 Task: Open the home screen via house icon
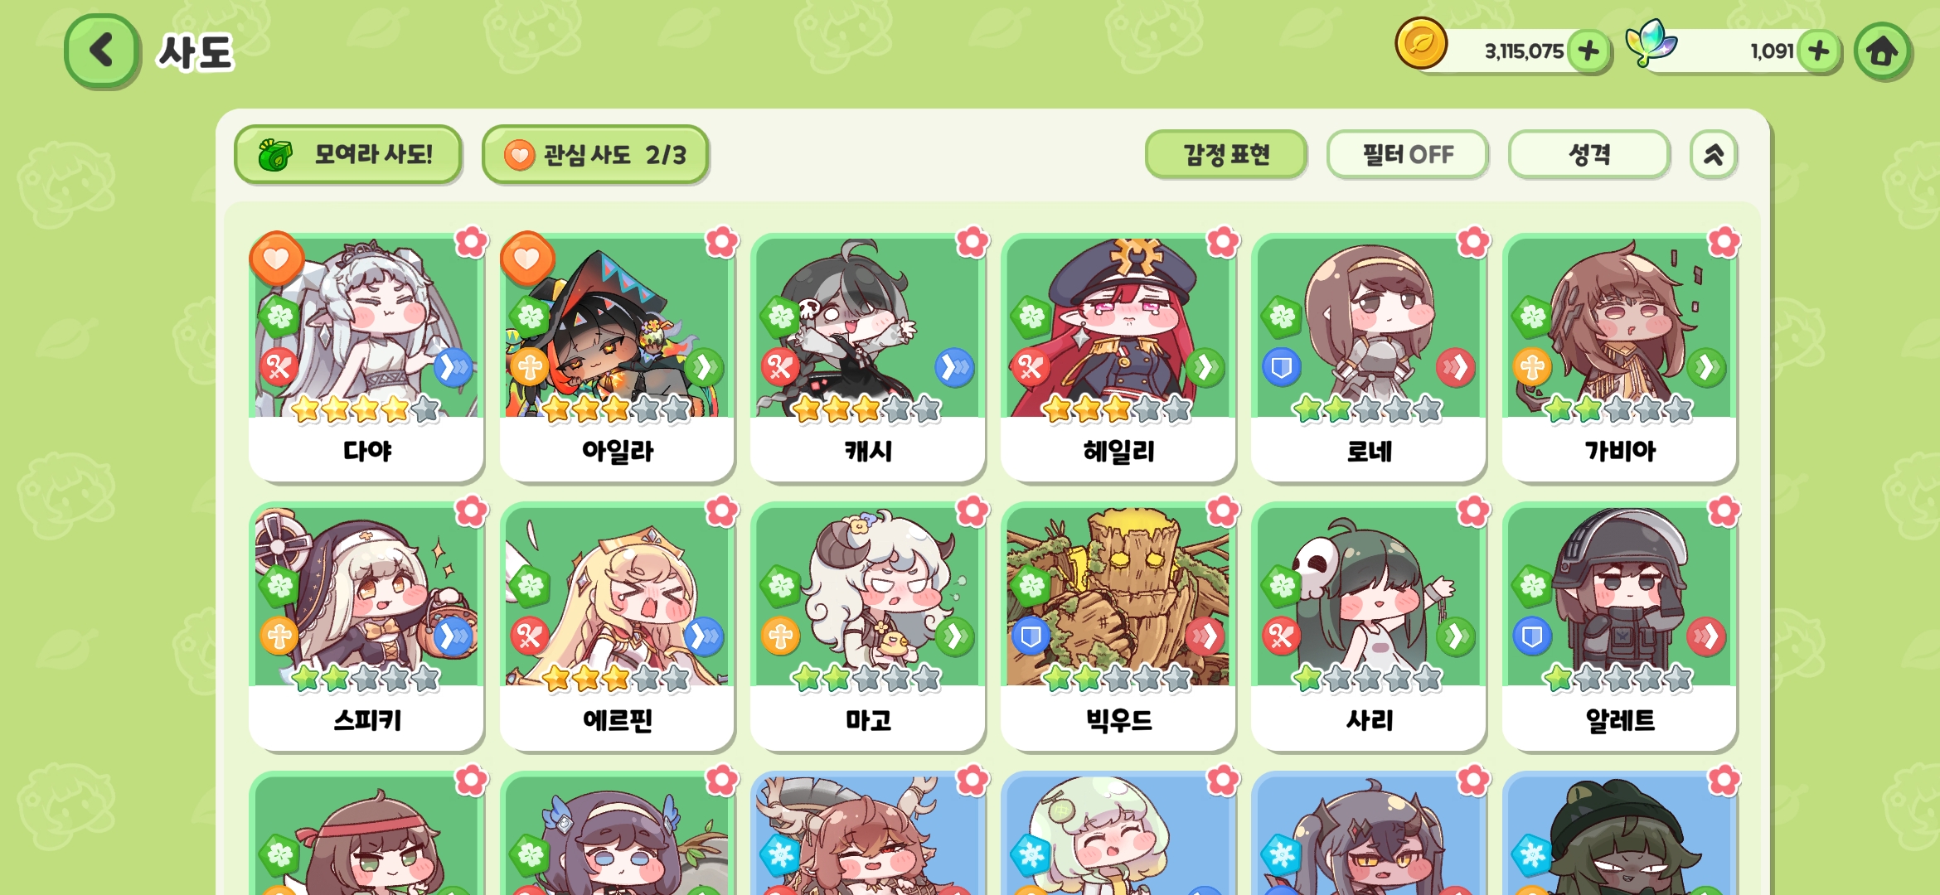[1883, 51]
